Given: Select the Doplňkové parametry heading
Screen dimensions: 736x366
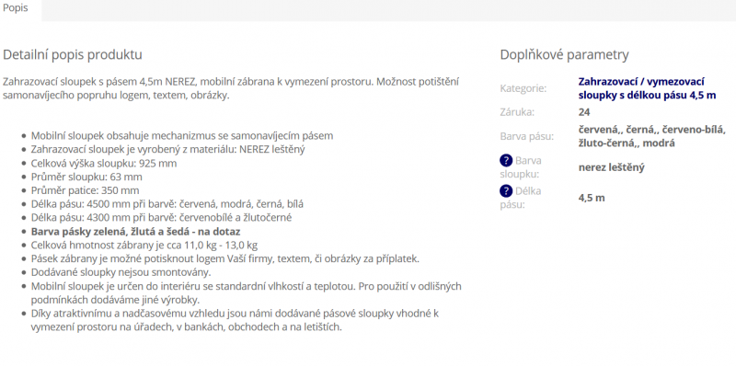Looking at the screenshot, I should [564, 55].
